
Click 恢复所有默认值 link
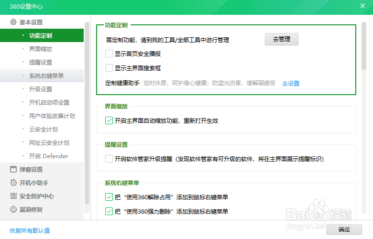click(x=30, y=230)
